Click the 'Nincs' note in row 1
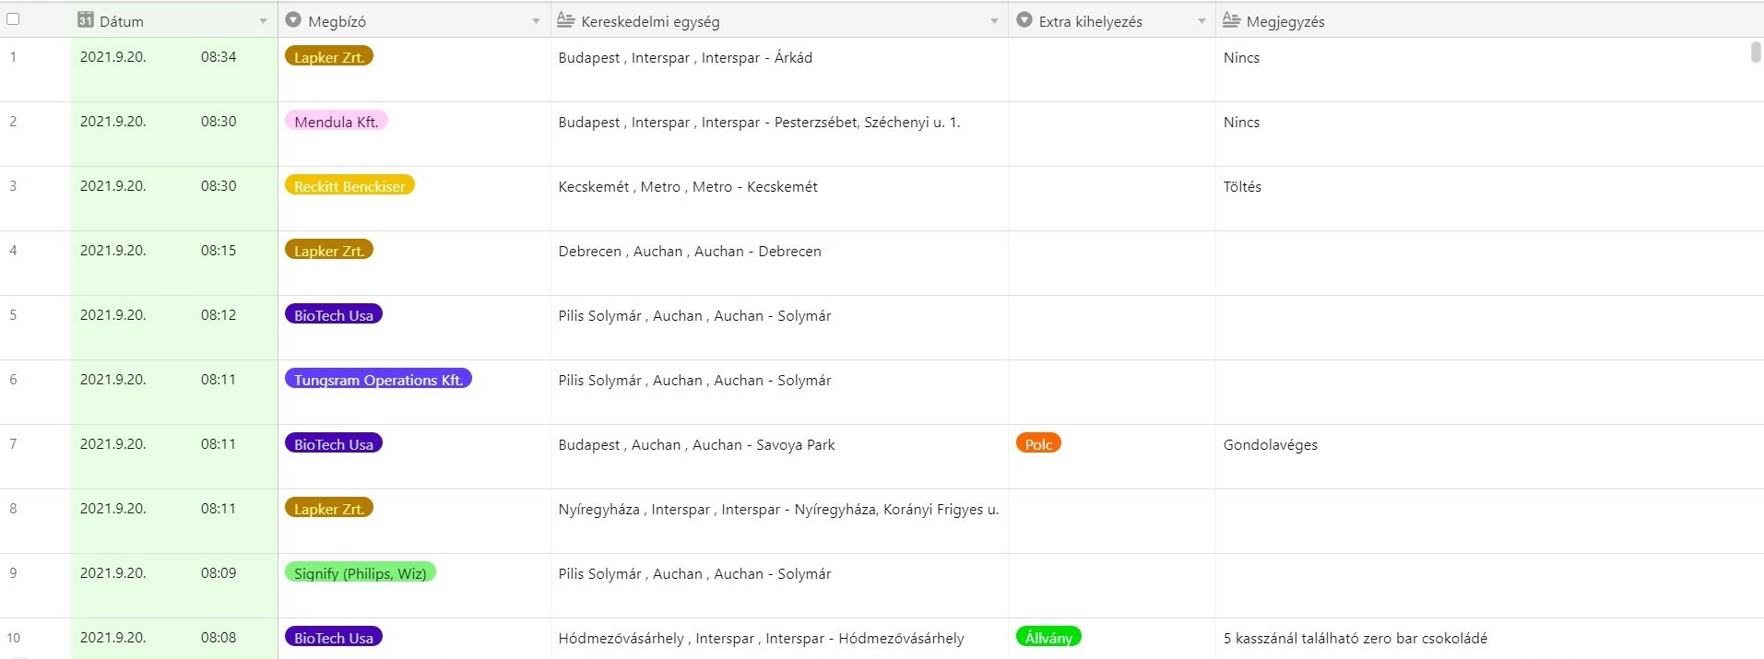Viewport: 1764px width, 659px height. 1241,58
